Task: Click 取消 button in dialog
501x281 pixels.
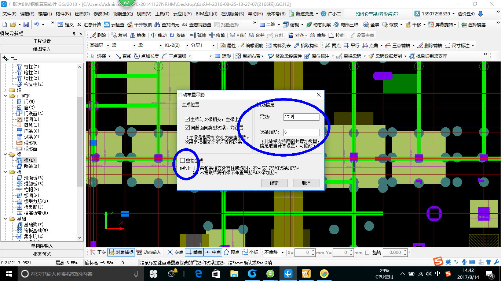Action: [x=306, y=183]
